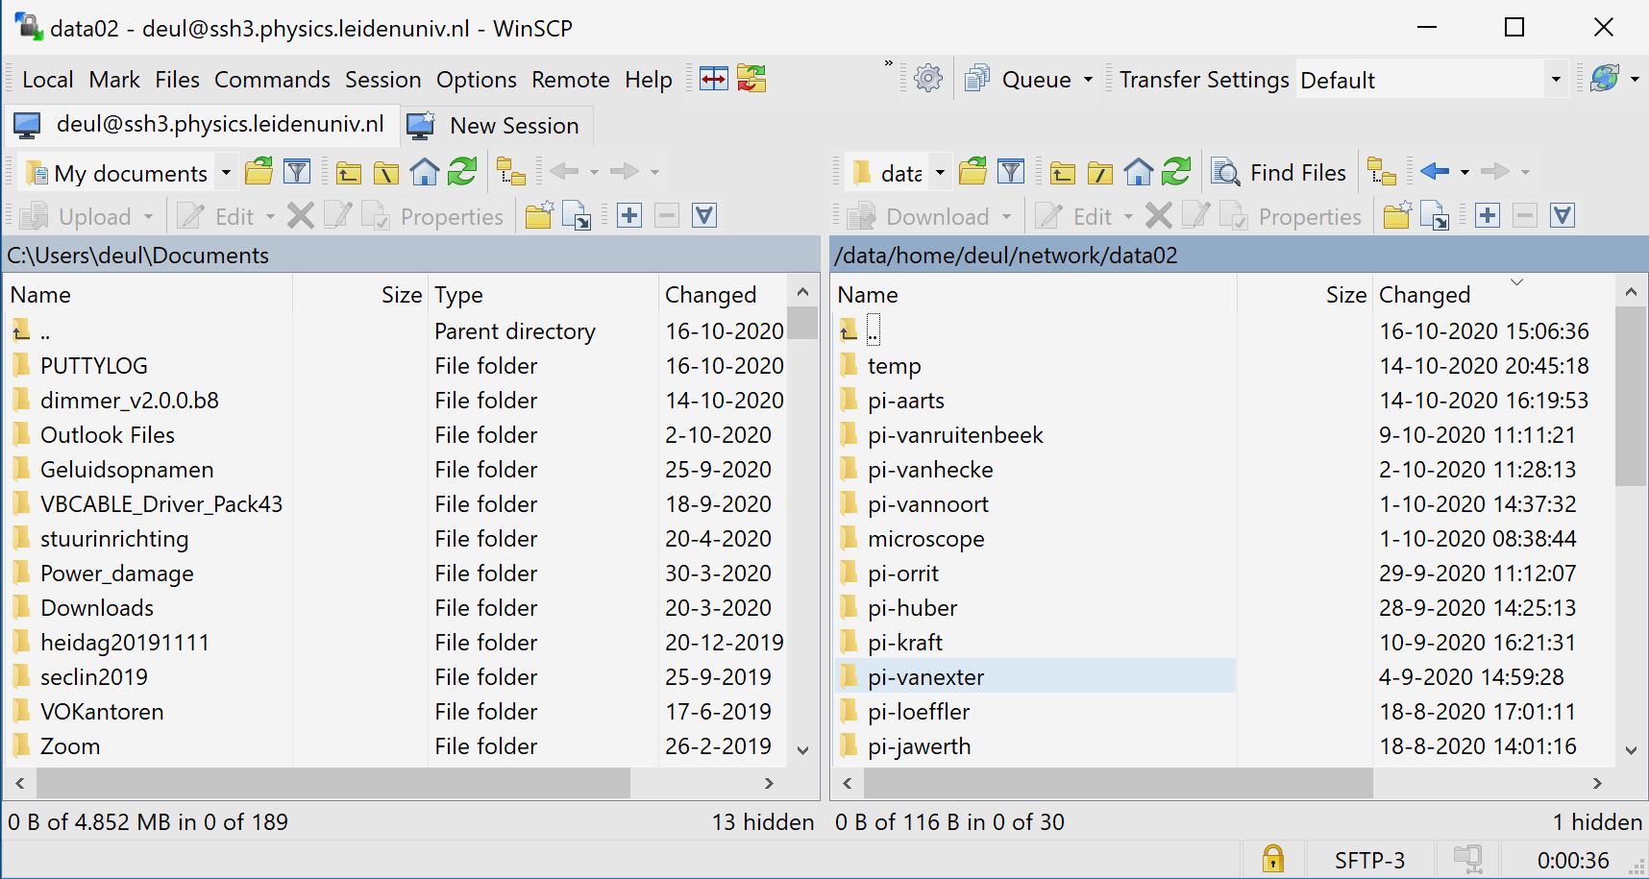Go to local home directory icon

424,173
